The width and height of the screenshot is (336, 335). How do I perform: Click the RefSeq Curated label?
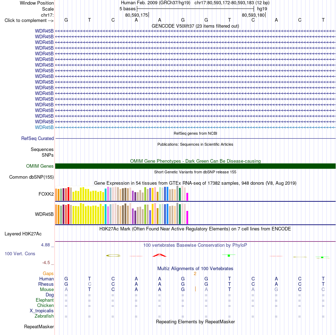37,139
